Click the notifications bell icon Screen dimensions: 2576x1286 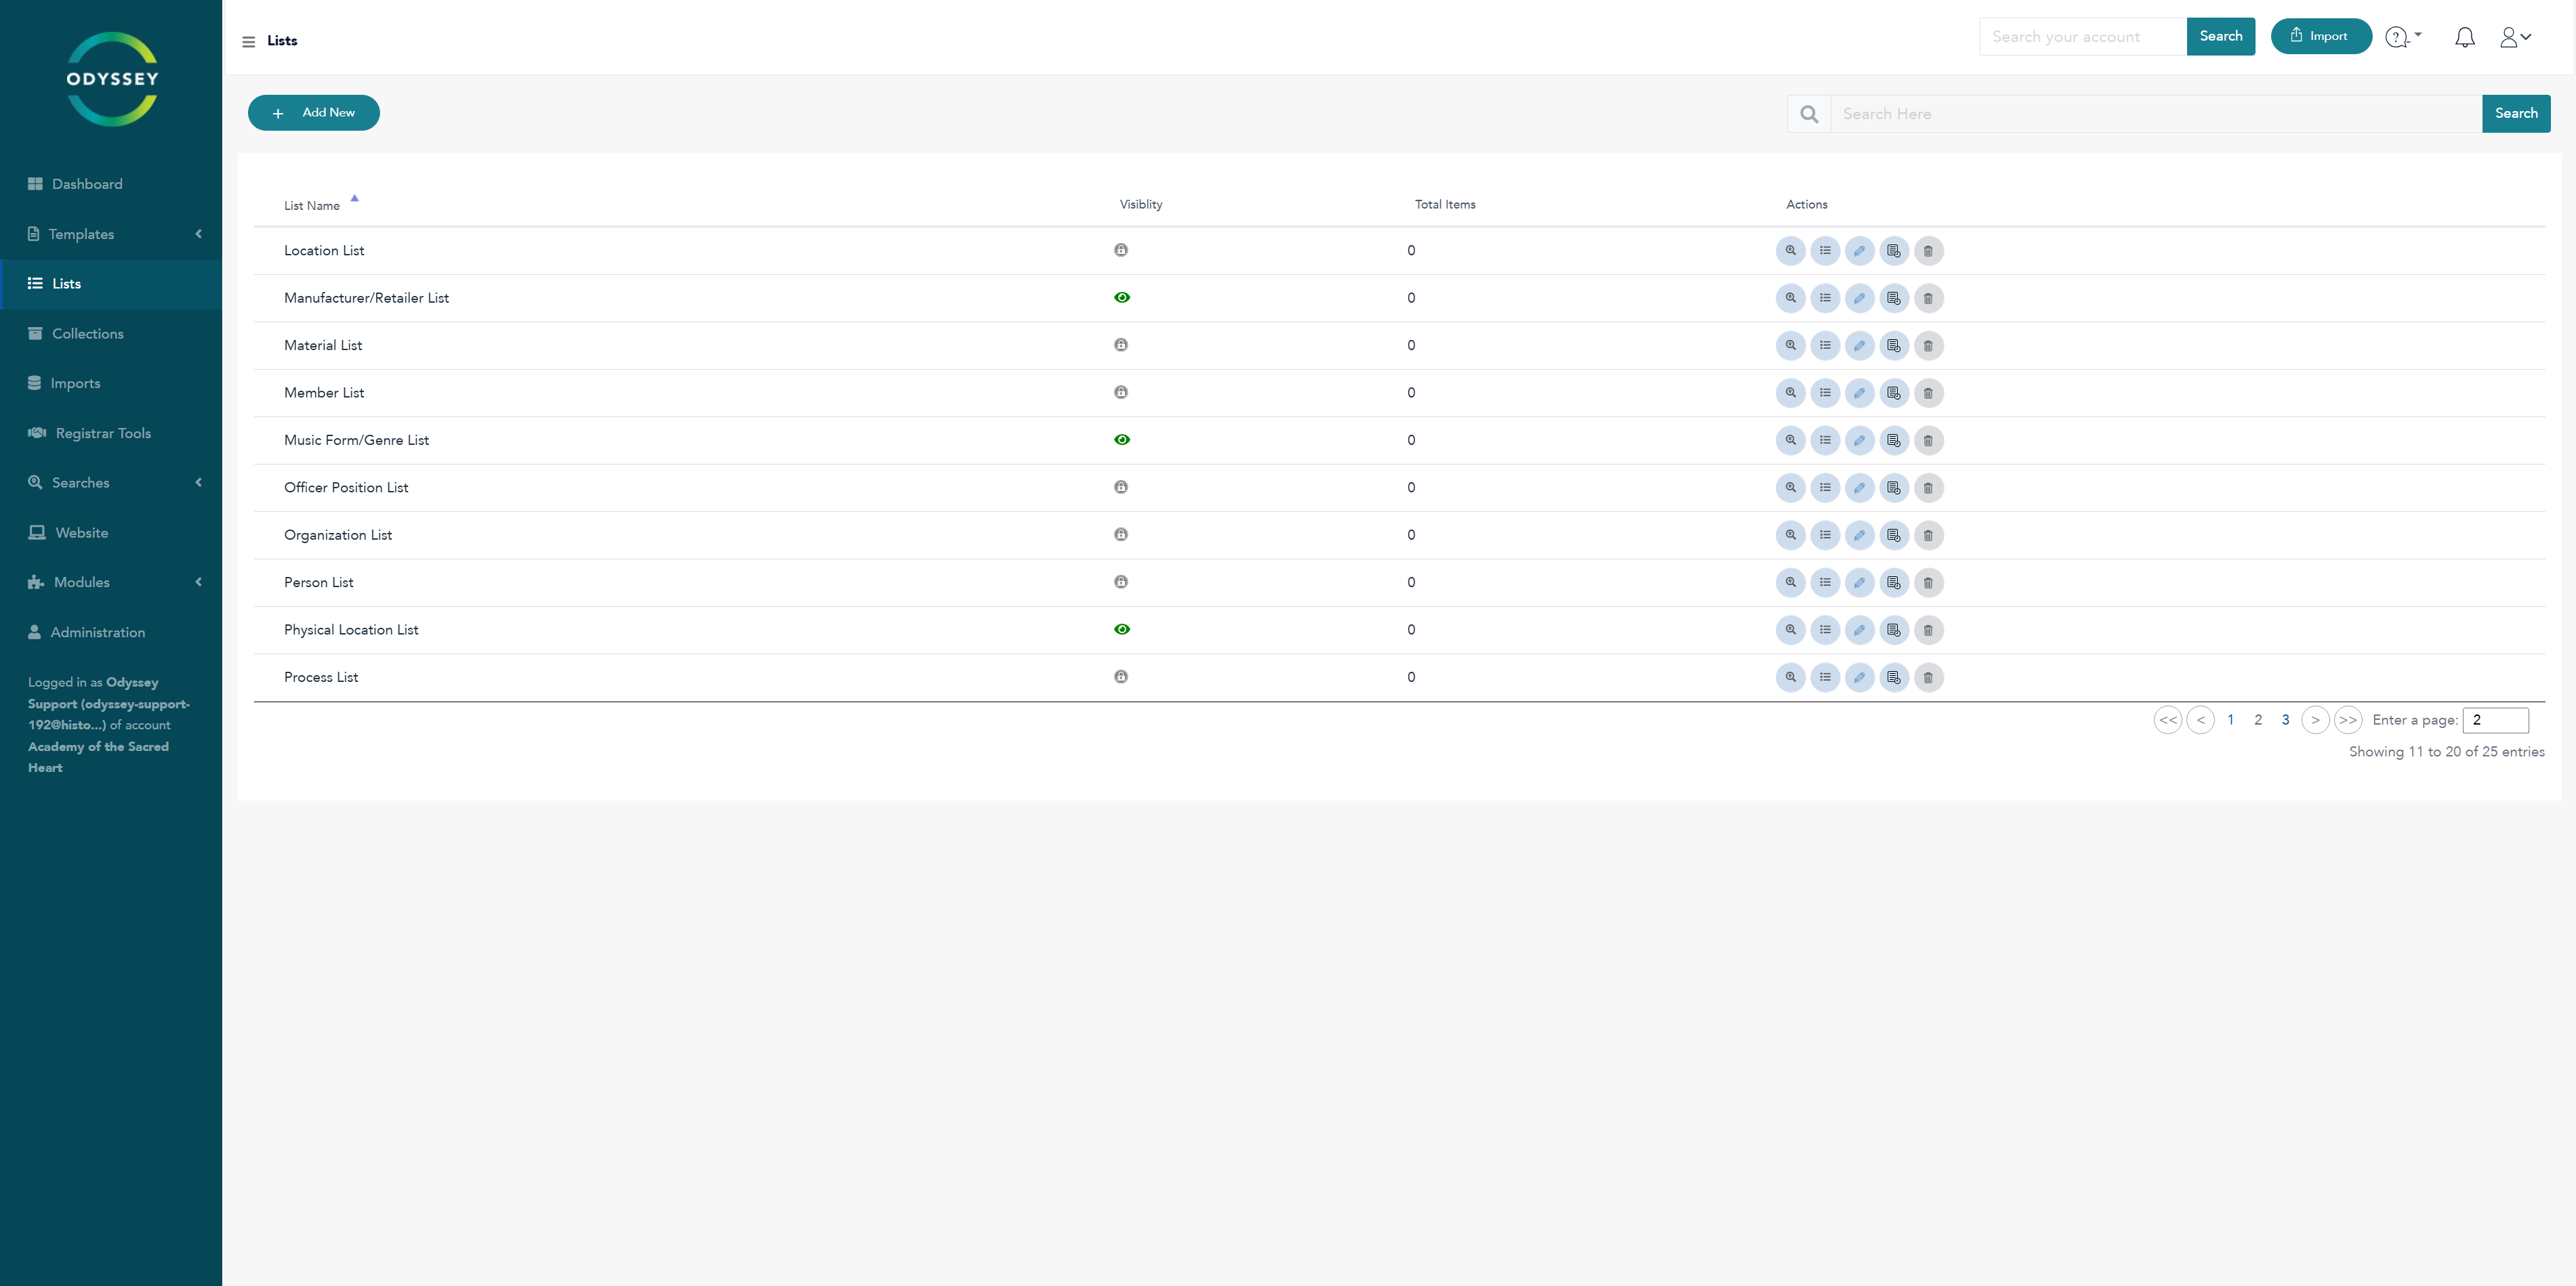click(2464, 37)
